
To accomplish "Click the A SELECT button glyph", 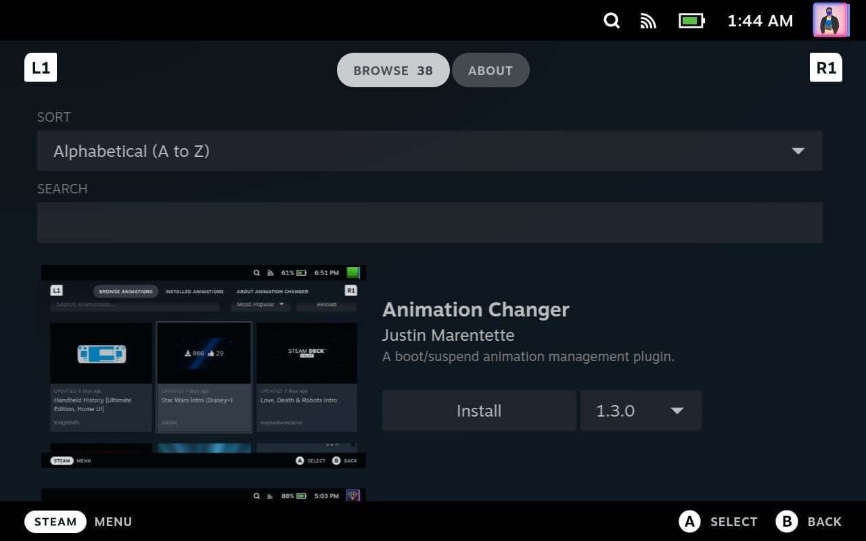I will click(689, 521).
